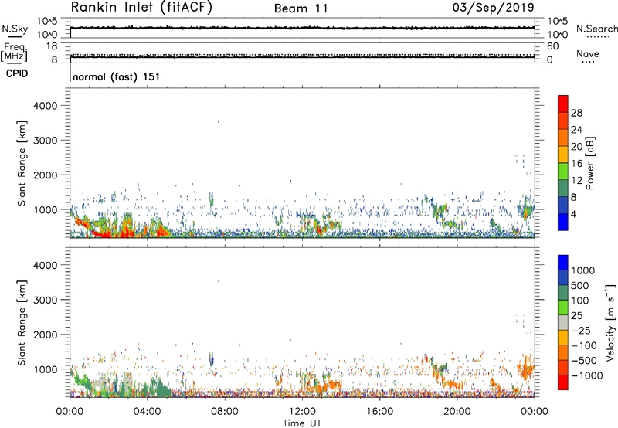
Task: Select the '-100' velocity colorbar label
Action: click(584, 345)
